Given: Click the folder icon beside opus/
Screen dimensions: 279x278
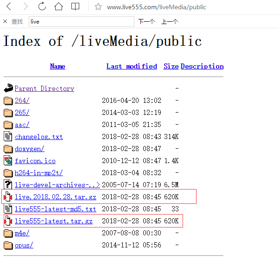Looking at the screenshot, I should coord(8,246).
